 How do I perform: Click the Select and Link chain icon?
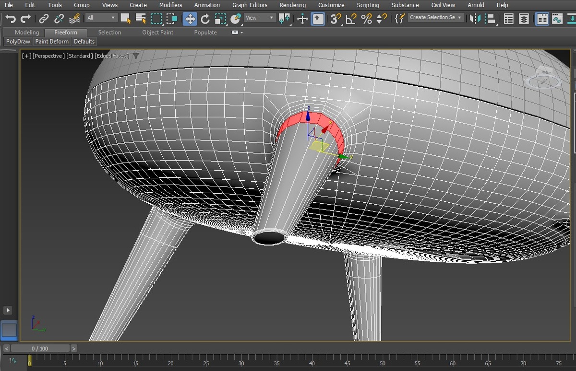coord(44,19)
